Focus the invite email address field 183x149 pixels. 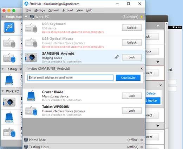tap(70, 78)
